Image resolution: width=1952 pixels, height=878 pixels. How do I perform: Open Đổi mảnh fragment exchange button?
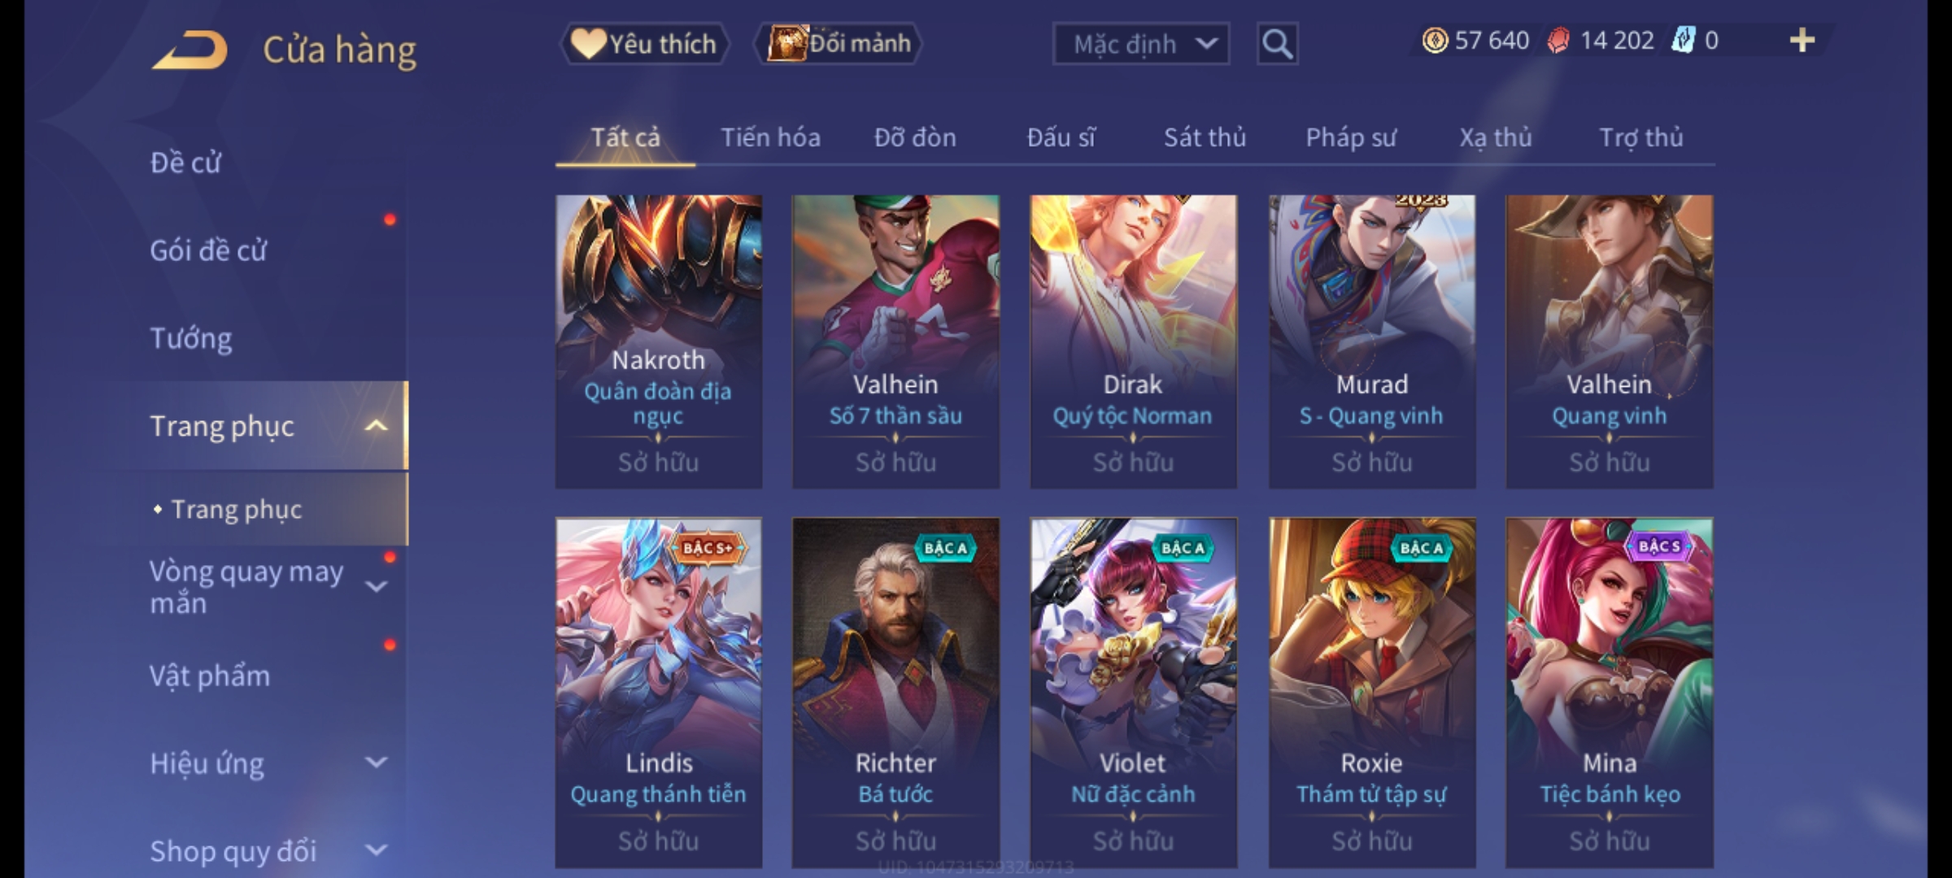pyautogui.click(x=839, y=44)
